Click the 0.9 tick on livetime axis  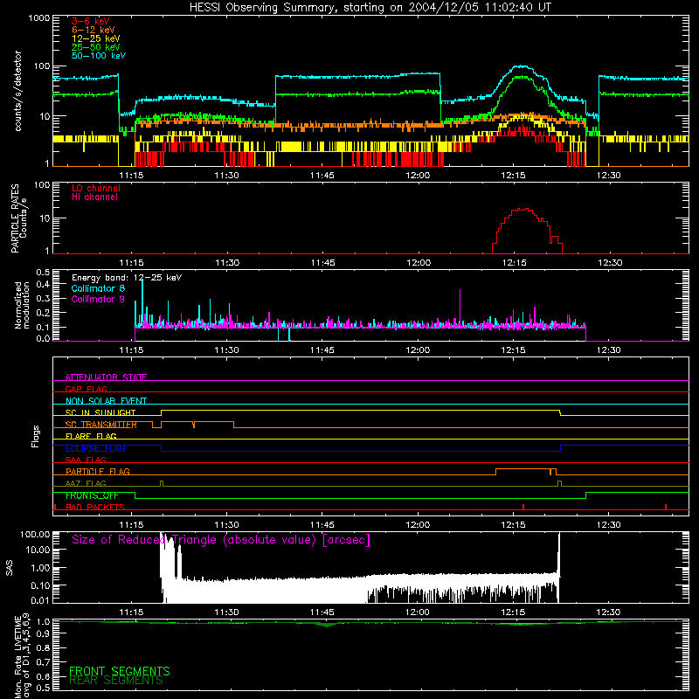(x=43, y=634)
